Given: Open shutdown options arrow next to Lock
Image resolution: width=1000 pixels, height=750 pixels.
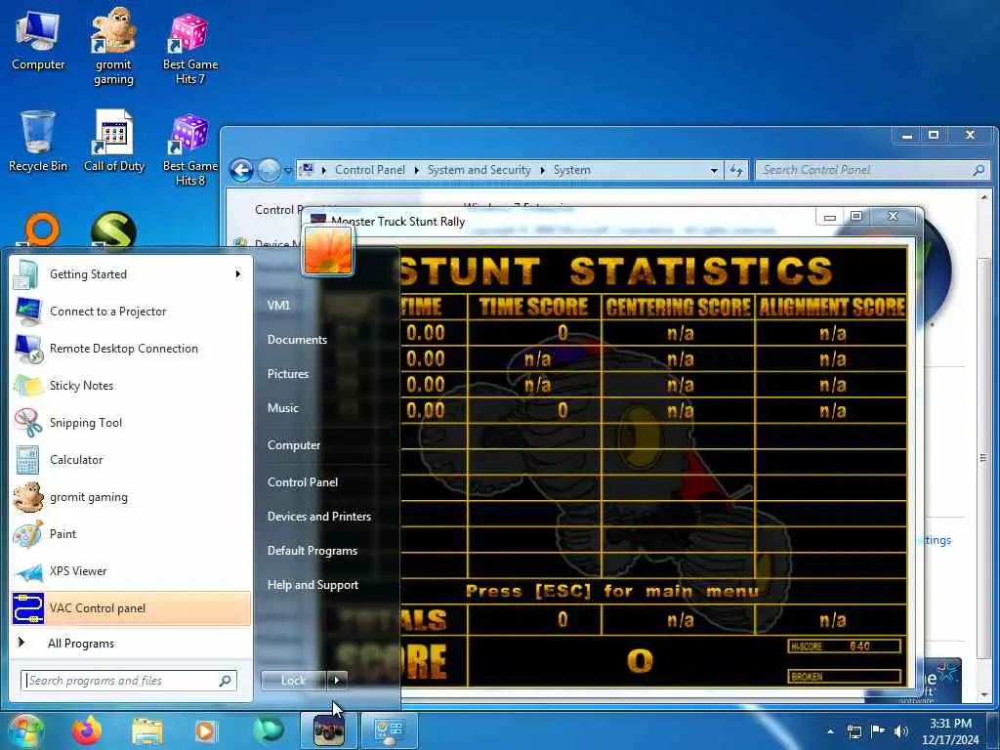Looking at the screenshot, I should 337,681.
